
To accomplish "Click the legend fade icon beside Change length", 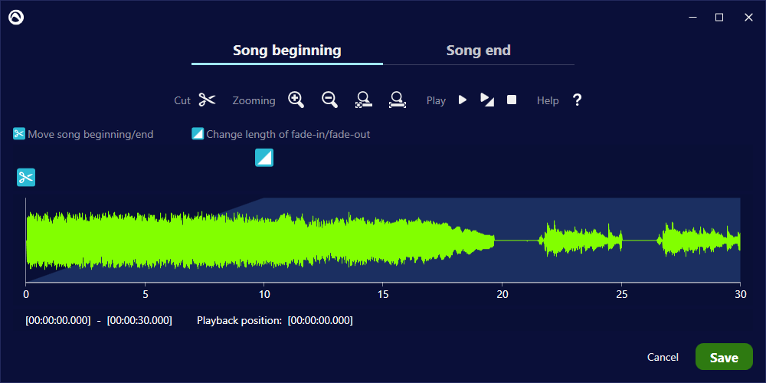I will [x=198, y=134].
